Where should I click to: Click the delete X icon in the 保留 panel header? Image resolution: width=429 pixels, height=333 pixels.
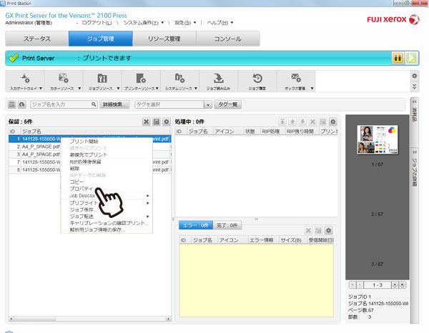pos(147,122)
